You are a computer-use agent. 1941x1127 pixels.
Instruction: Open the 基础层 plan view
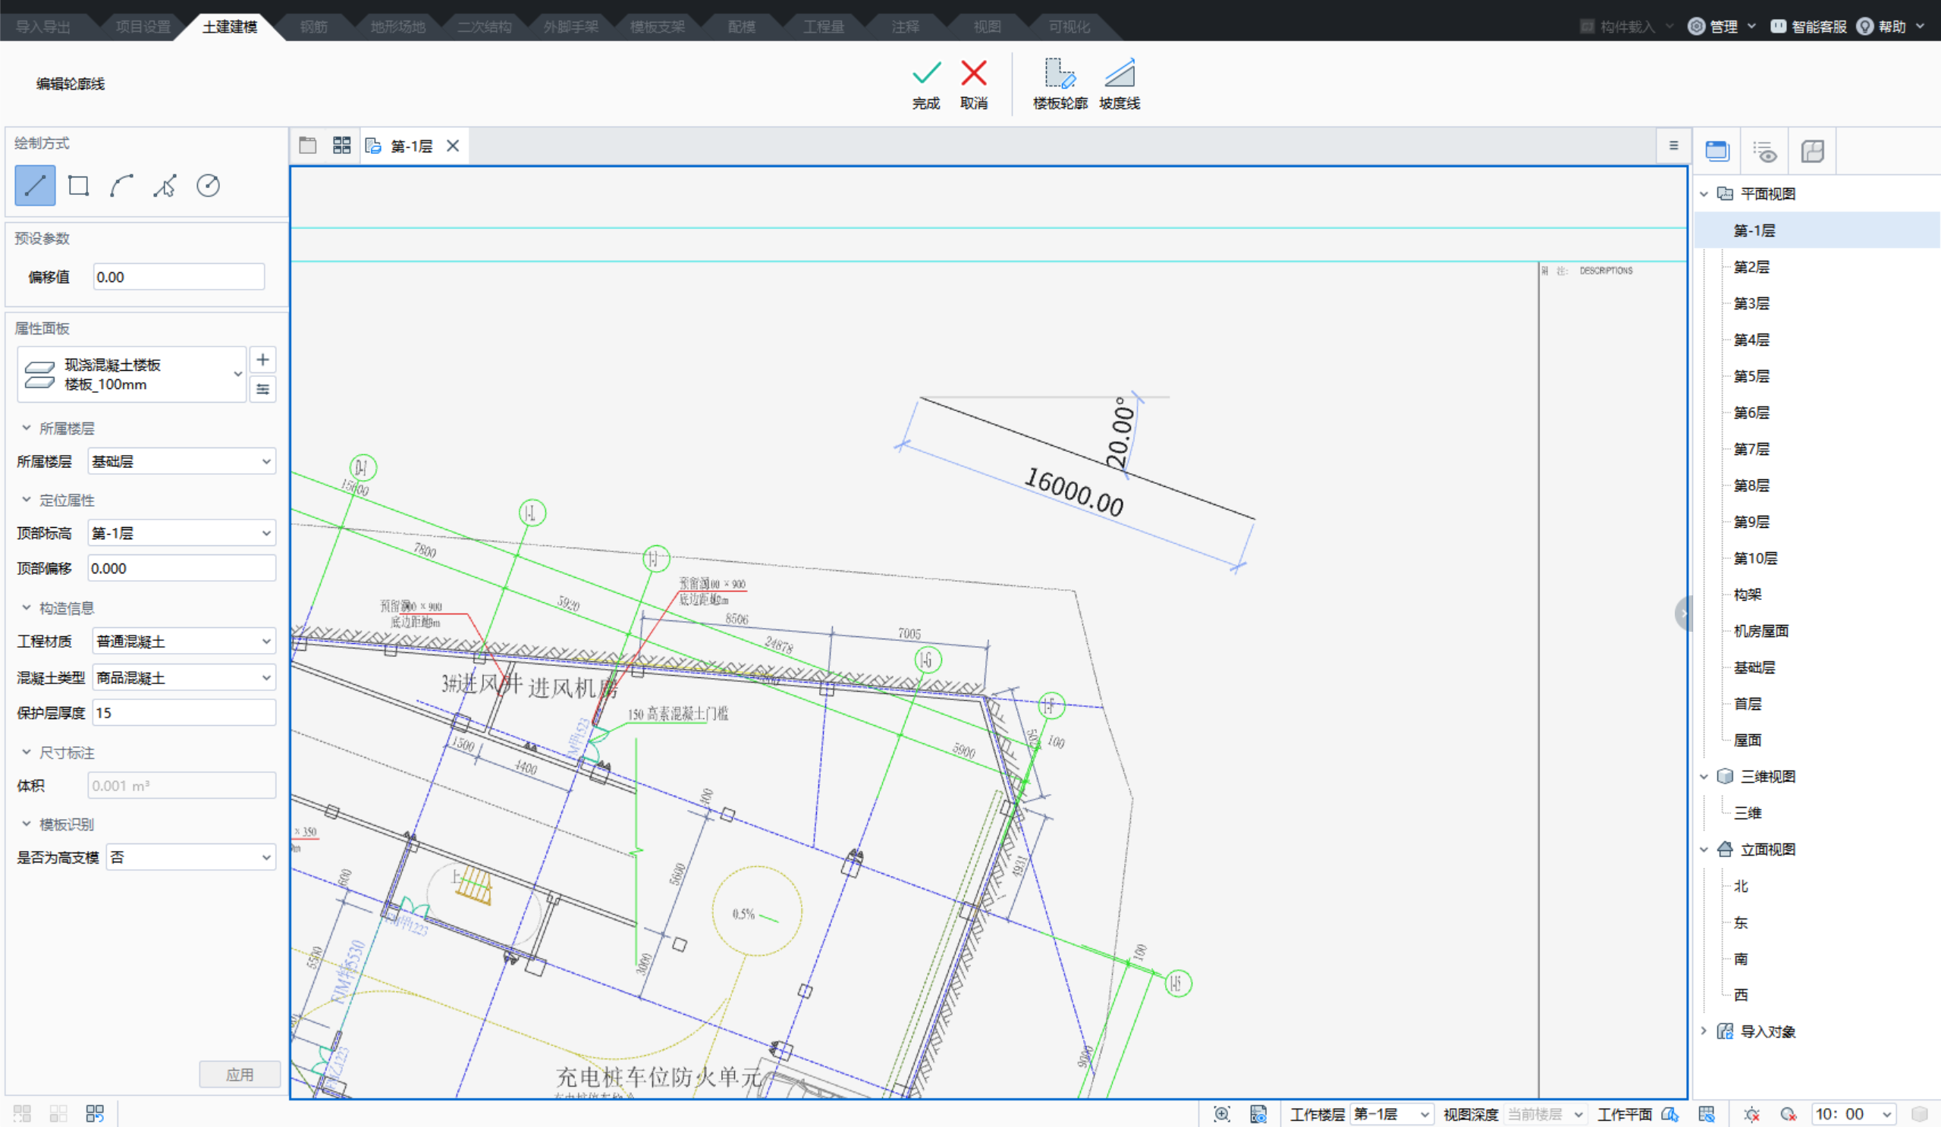1754,667
